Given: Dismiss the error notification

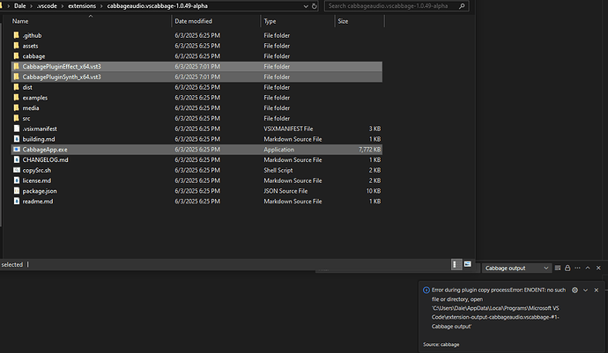Looking at the screenshot, I should coord(597,290).
